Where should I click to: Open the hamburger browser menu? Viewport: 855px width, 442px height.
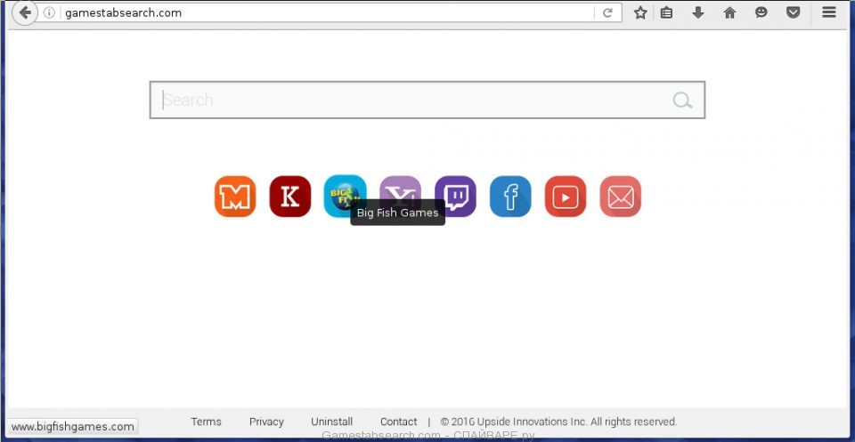pos(829,12)
